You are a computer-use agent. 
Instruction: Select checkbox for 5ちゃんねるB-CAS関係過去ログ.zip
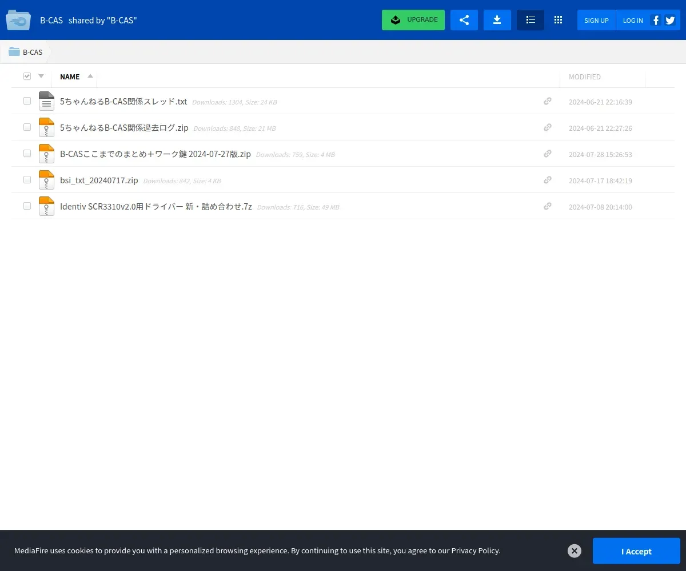pyautogui.click(x=27, y=127)
